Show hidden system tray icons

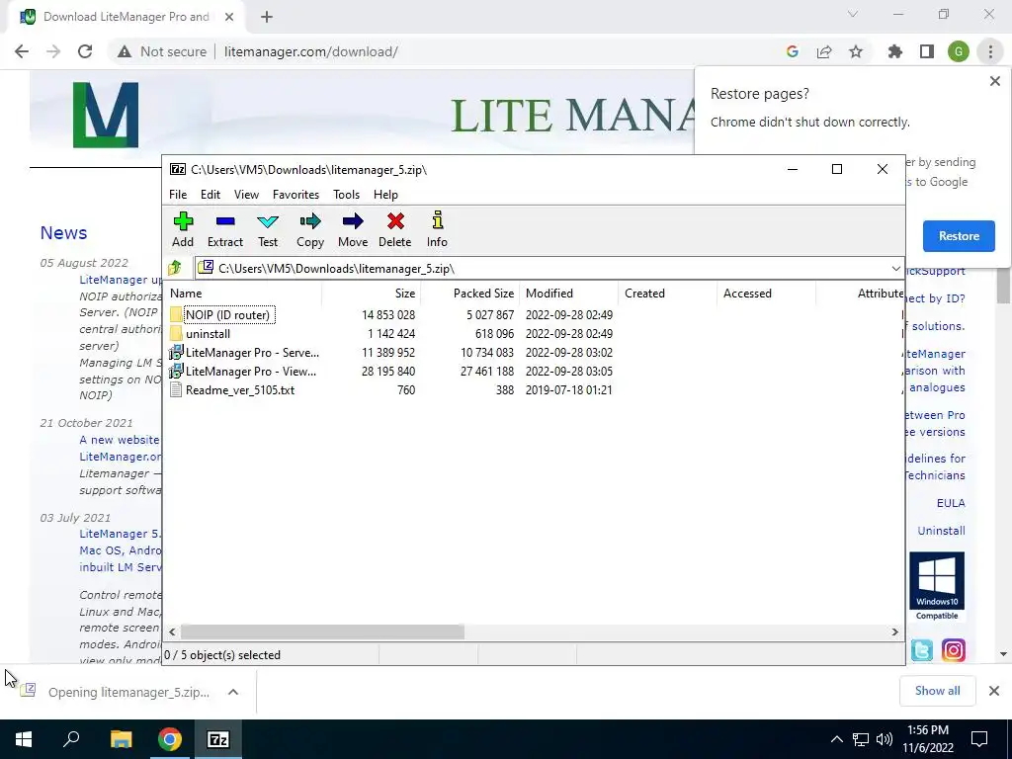(836, 739)
